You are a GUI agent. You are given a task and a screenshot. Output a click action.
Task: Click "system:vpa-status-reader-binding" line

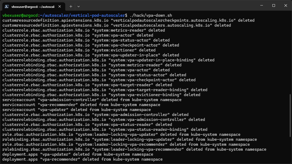105,130
